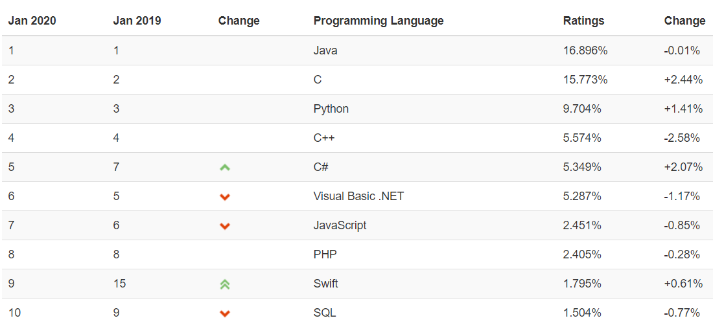Screen dimensions: 713x327
Task: Click the +2.44% change for C
Action: click(683, 80)
